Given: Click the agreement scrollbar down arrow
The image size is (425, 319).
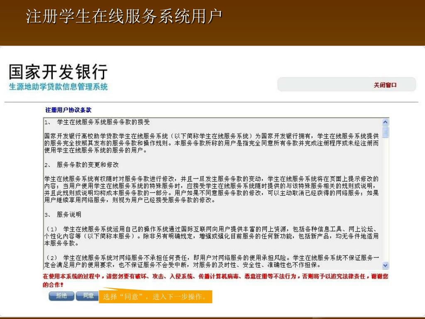Looking at the screenshot, I should pyautogui.click(x=385, y=265).
